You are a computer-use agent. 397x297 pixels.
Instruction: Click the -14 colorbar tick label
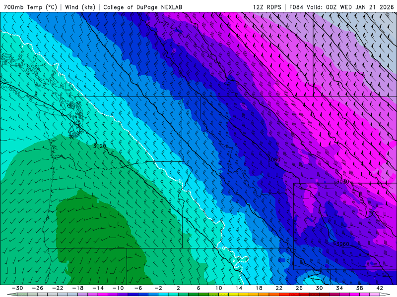pyautogui.click(x=98, y=288)
